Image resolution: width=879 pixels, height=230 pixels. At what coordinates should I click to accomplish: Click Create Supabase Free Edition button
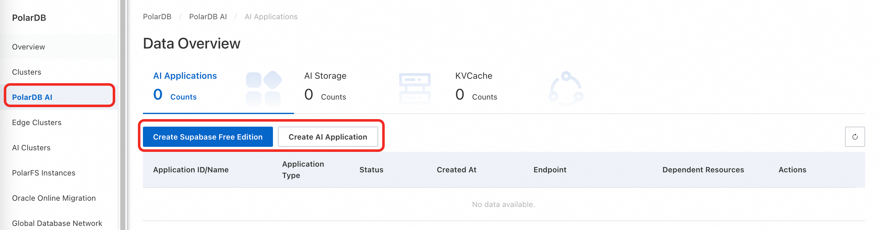208,137
